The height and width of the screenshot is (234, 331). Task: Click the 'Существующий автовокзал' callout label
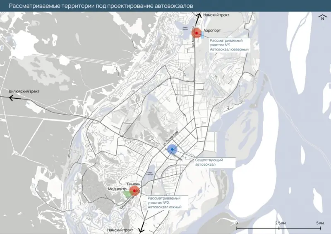click(215, 162)
